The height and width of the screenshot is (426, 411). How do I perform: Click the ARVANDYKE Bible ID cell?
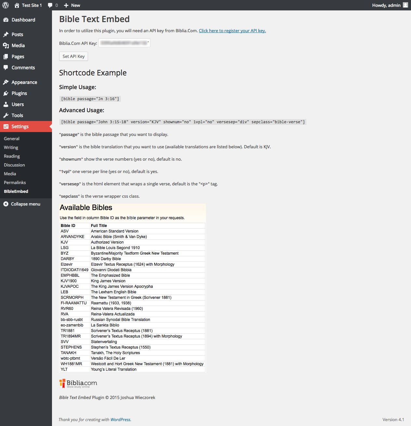[x=75, y=237]
